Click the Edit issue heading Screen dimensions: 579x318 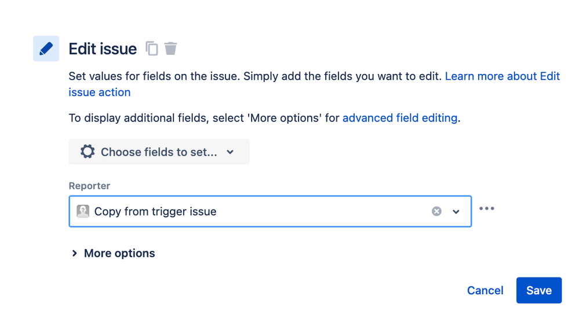(103, 49)
